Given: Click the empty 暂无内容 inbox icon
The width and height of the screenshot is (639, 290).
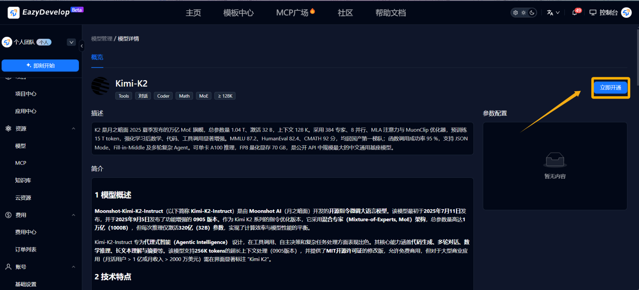Looking at the screenshot, I should tap(555, 160).
